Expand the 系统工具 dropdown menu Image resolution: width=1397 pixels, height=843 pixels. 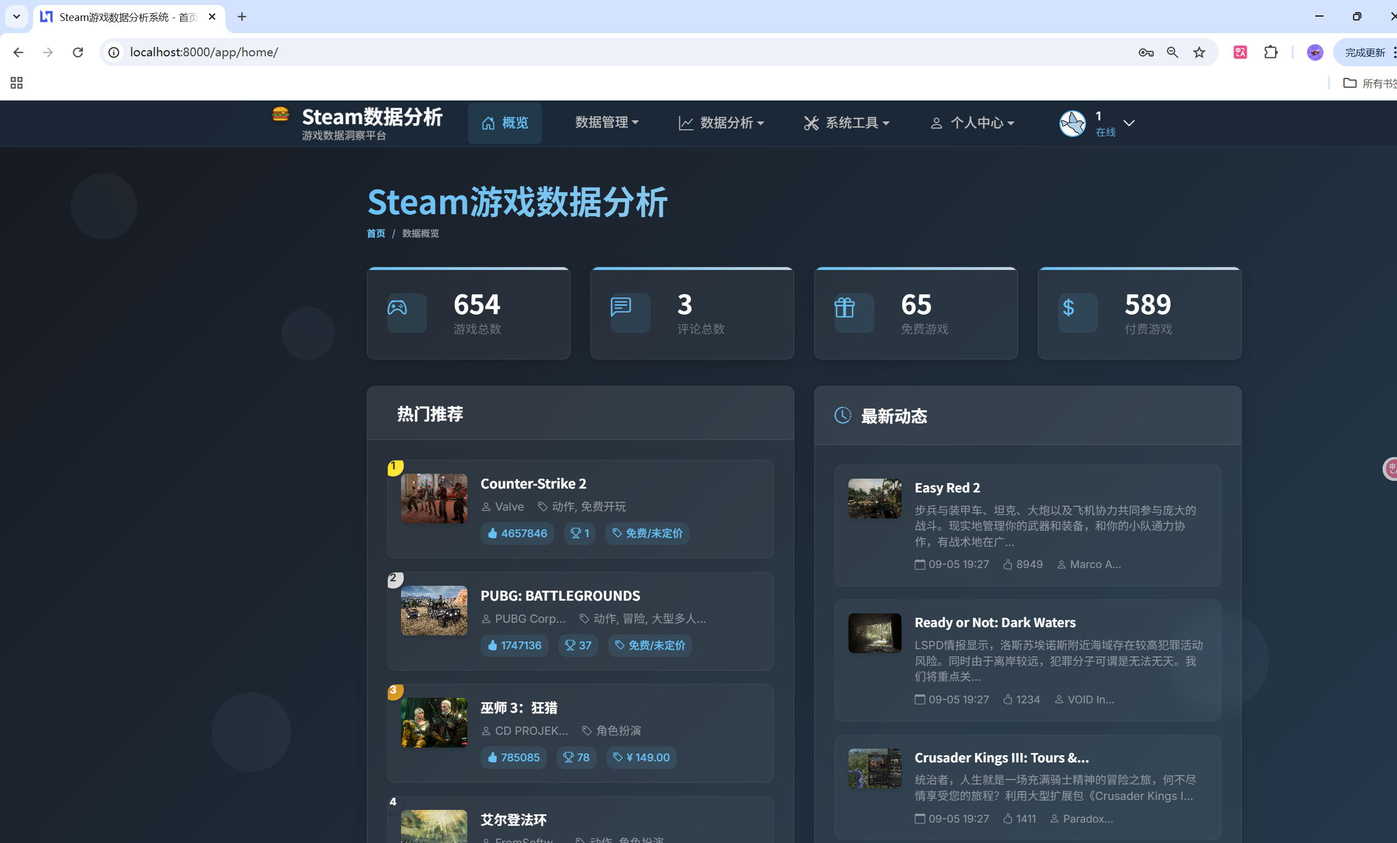click(846, 123)
